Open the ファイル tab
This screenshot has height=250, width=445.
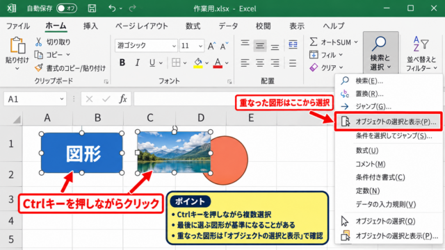tap(18, 26)
